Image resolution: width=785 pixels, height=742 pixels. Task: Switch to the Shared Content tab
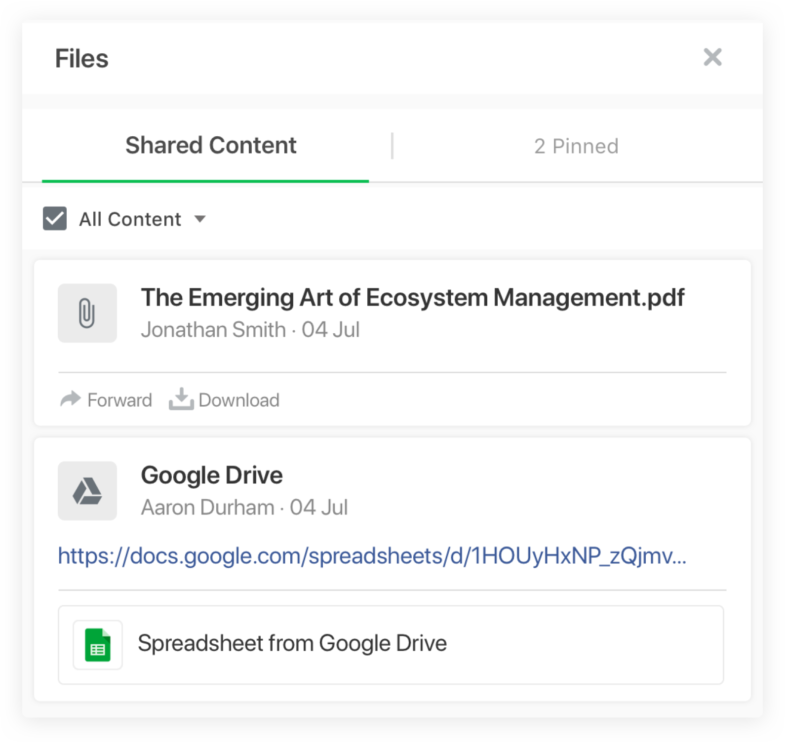[x=211, y=146]
